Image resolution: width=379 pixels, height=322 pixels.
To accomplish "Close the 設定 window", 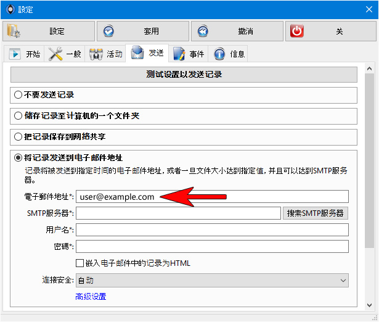I will (x=369, y=9).
